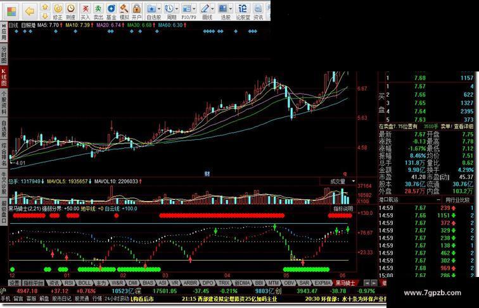Screen dimensions: 479x308
Task: Click the 西部建设 news ticker headline
Action: tap(229, 299)
